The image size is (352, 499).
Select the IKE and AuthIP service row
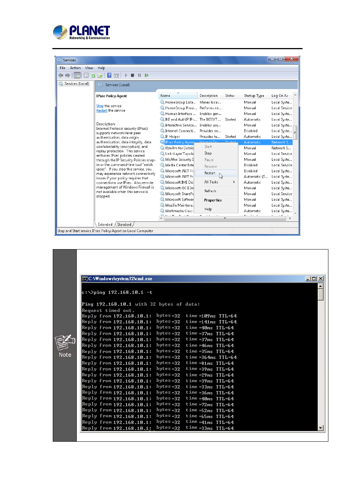(x=226, y=119)
